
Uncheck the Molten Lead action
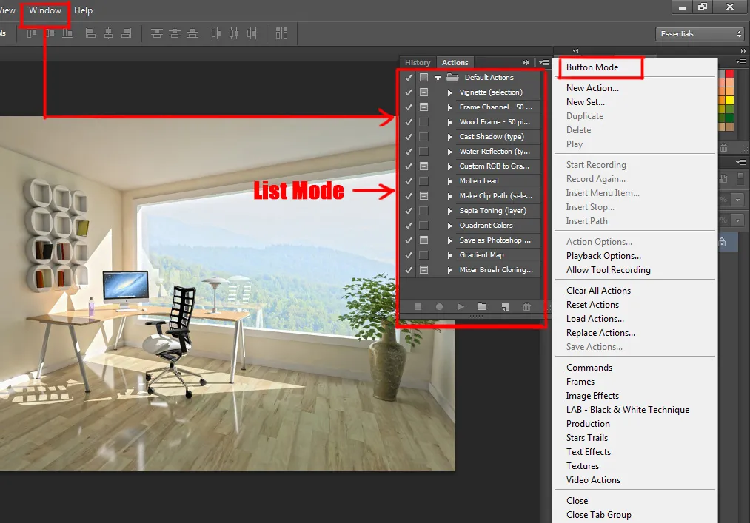tap(408, 180)
